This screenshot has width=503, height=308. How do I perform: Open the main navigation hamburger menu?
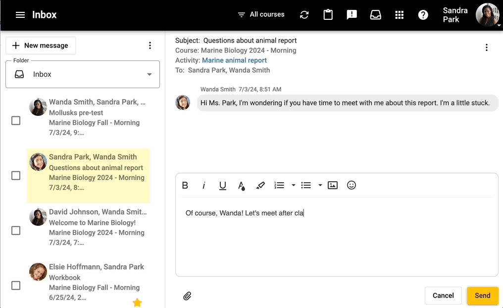[20, 14]
